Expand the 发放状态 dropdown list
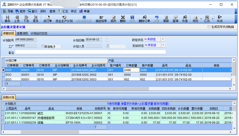This screenshot has height=136, width=239. (163, 45)
